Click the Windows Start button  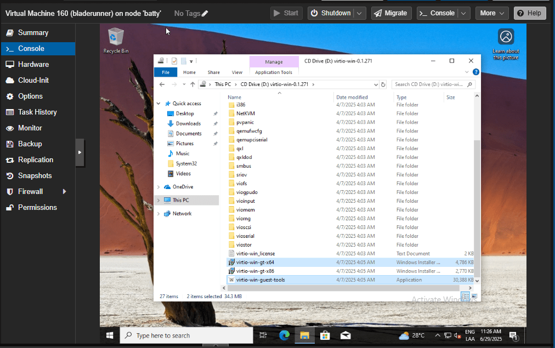(110, 335)
